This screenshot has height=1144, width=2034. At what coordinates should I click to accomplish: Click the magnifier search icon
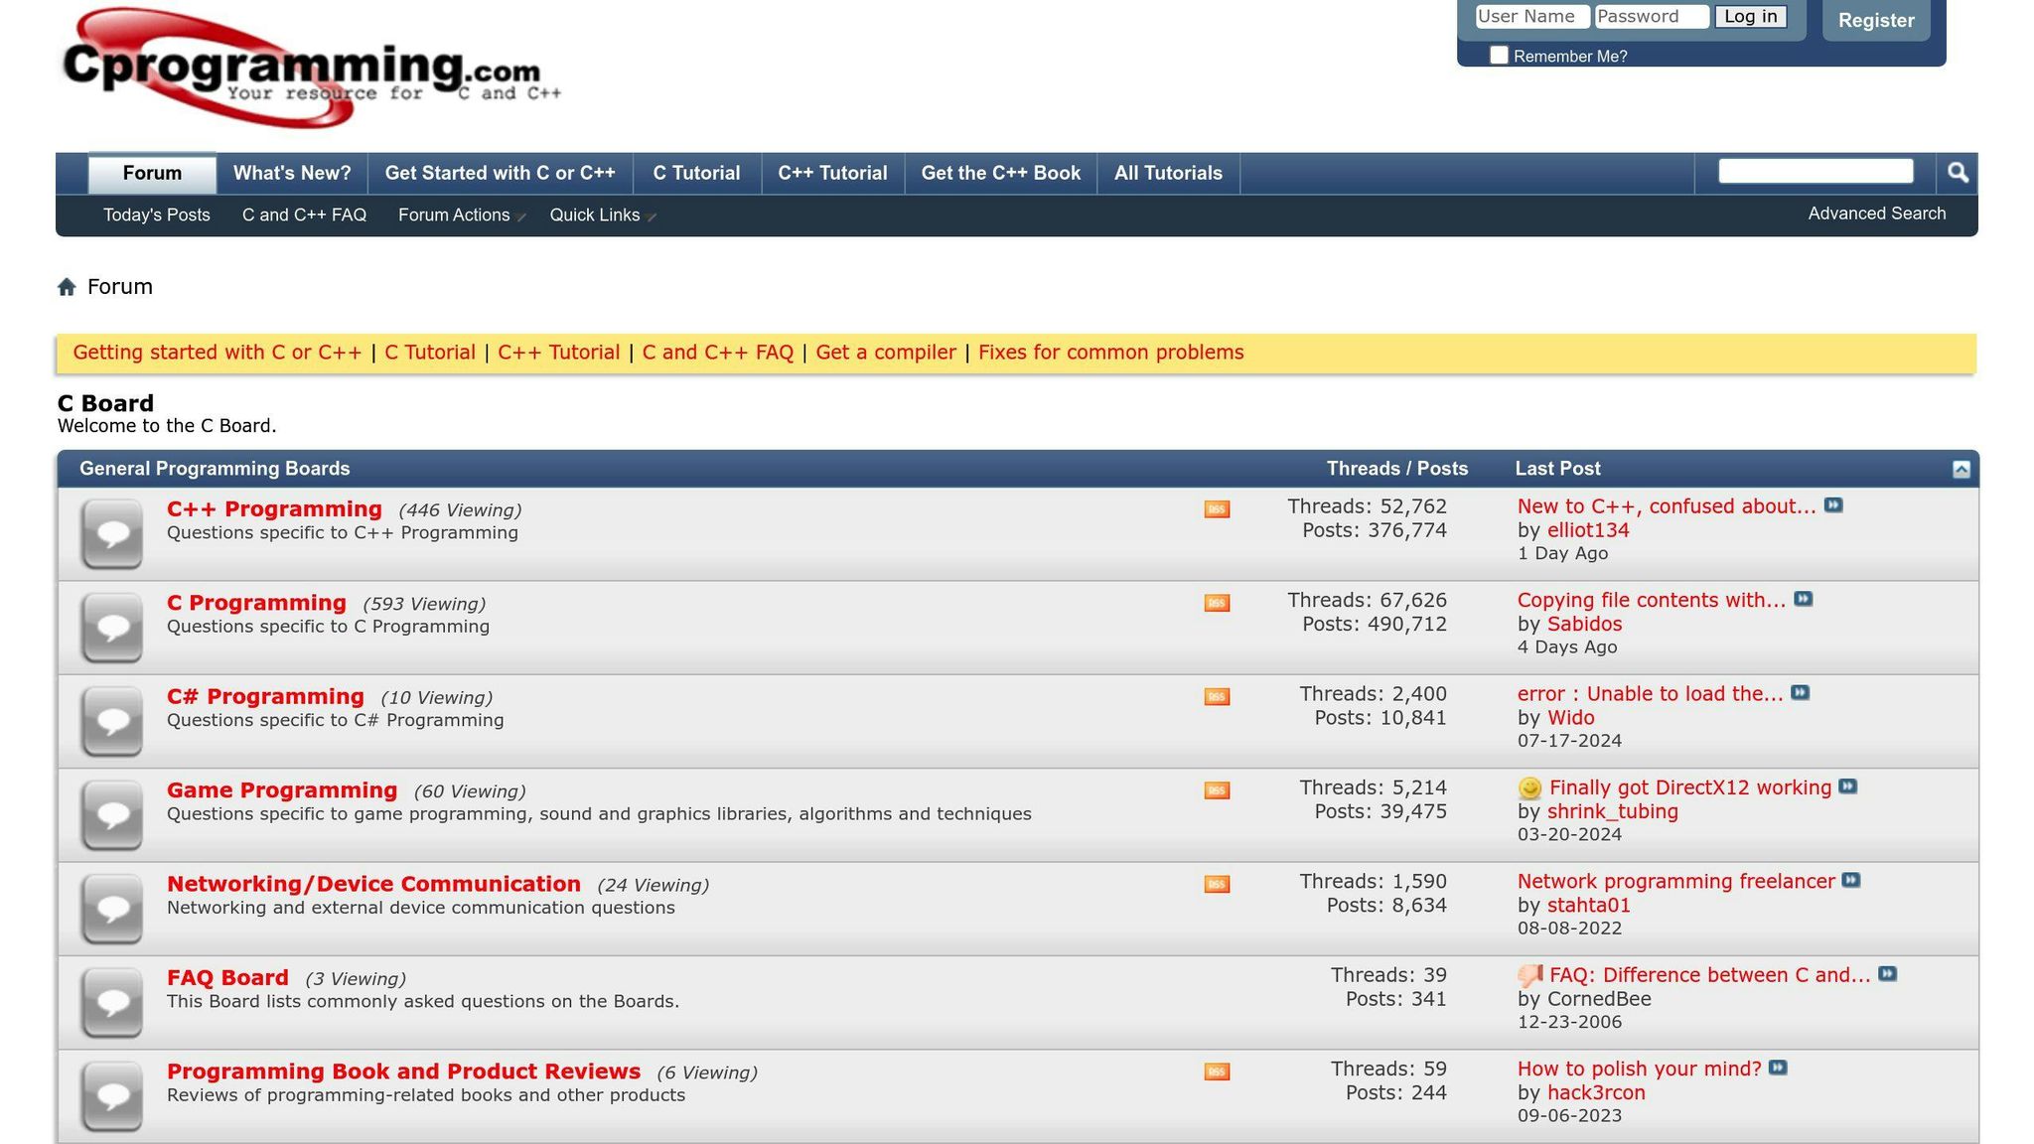1957,173
